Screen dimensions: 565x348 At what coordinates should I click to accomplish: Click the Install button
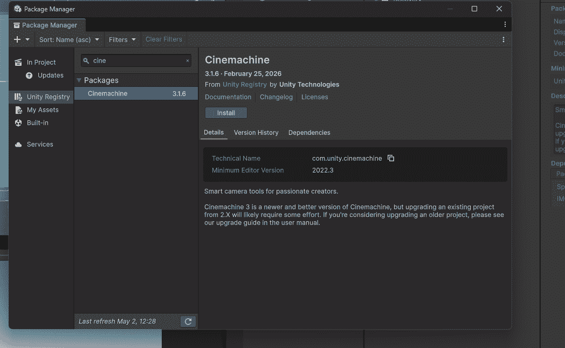point(226,113)
